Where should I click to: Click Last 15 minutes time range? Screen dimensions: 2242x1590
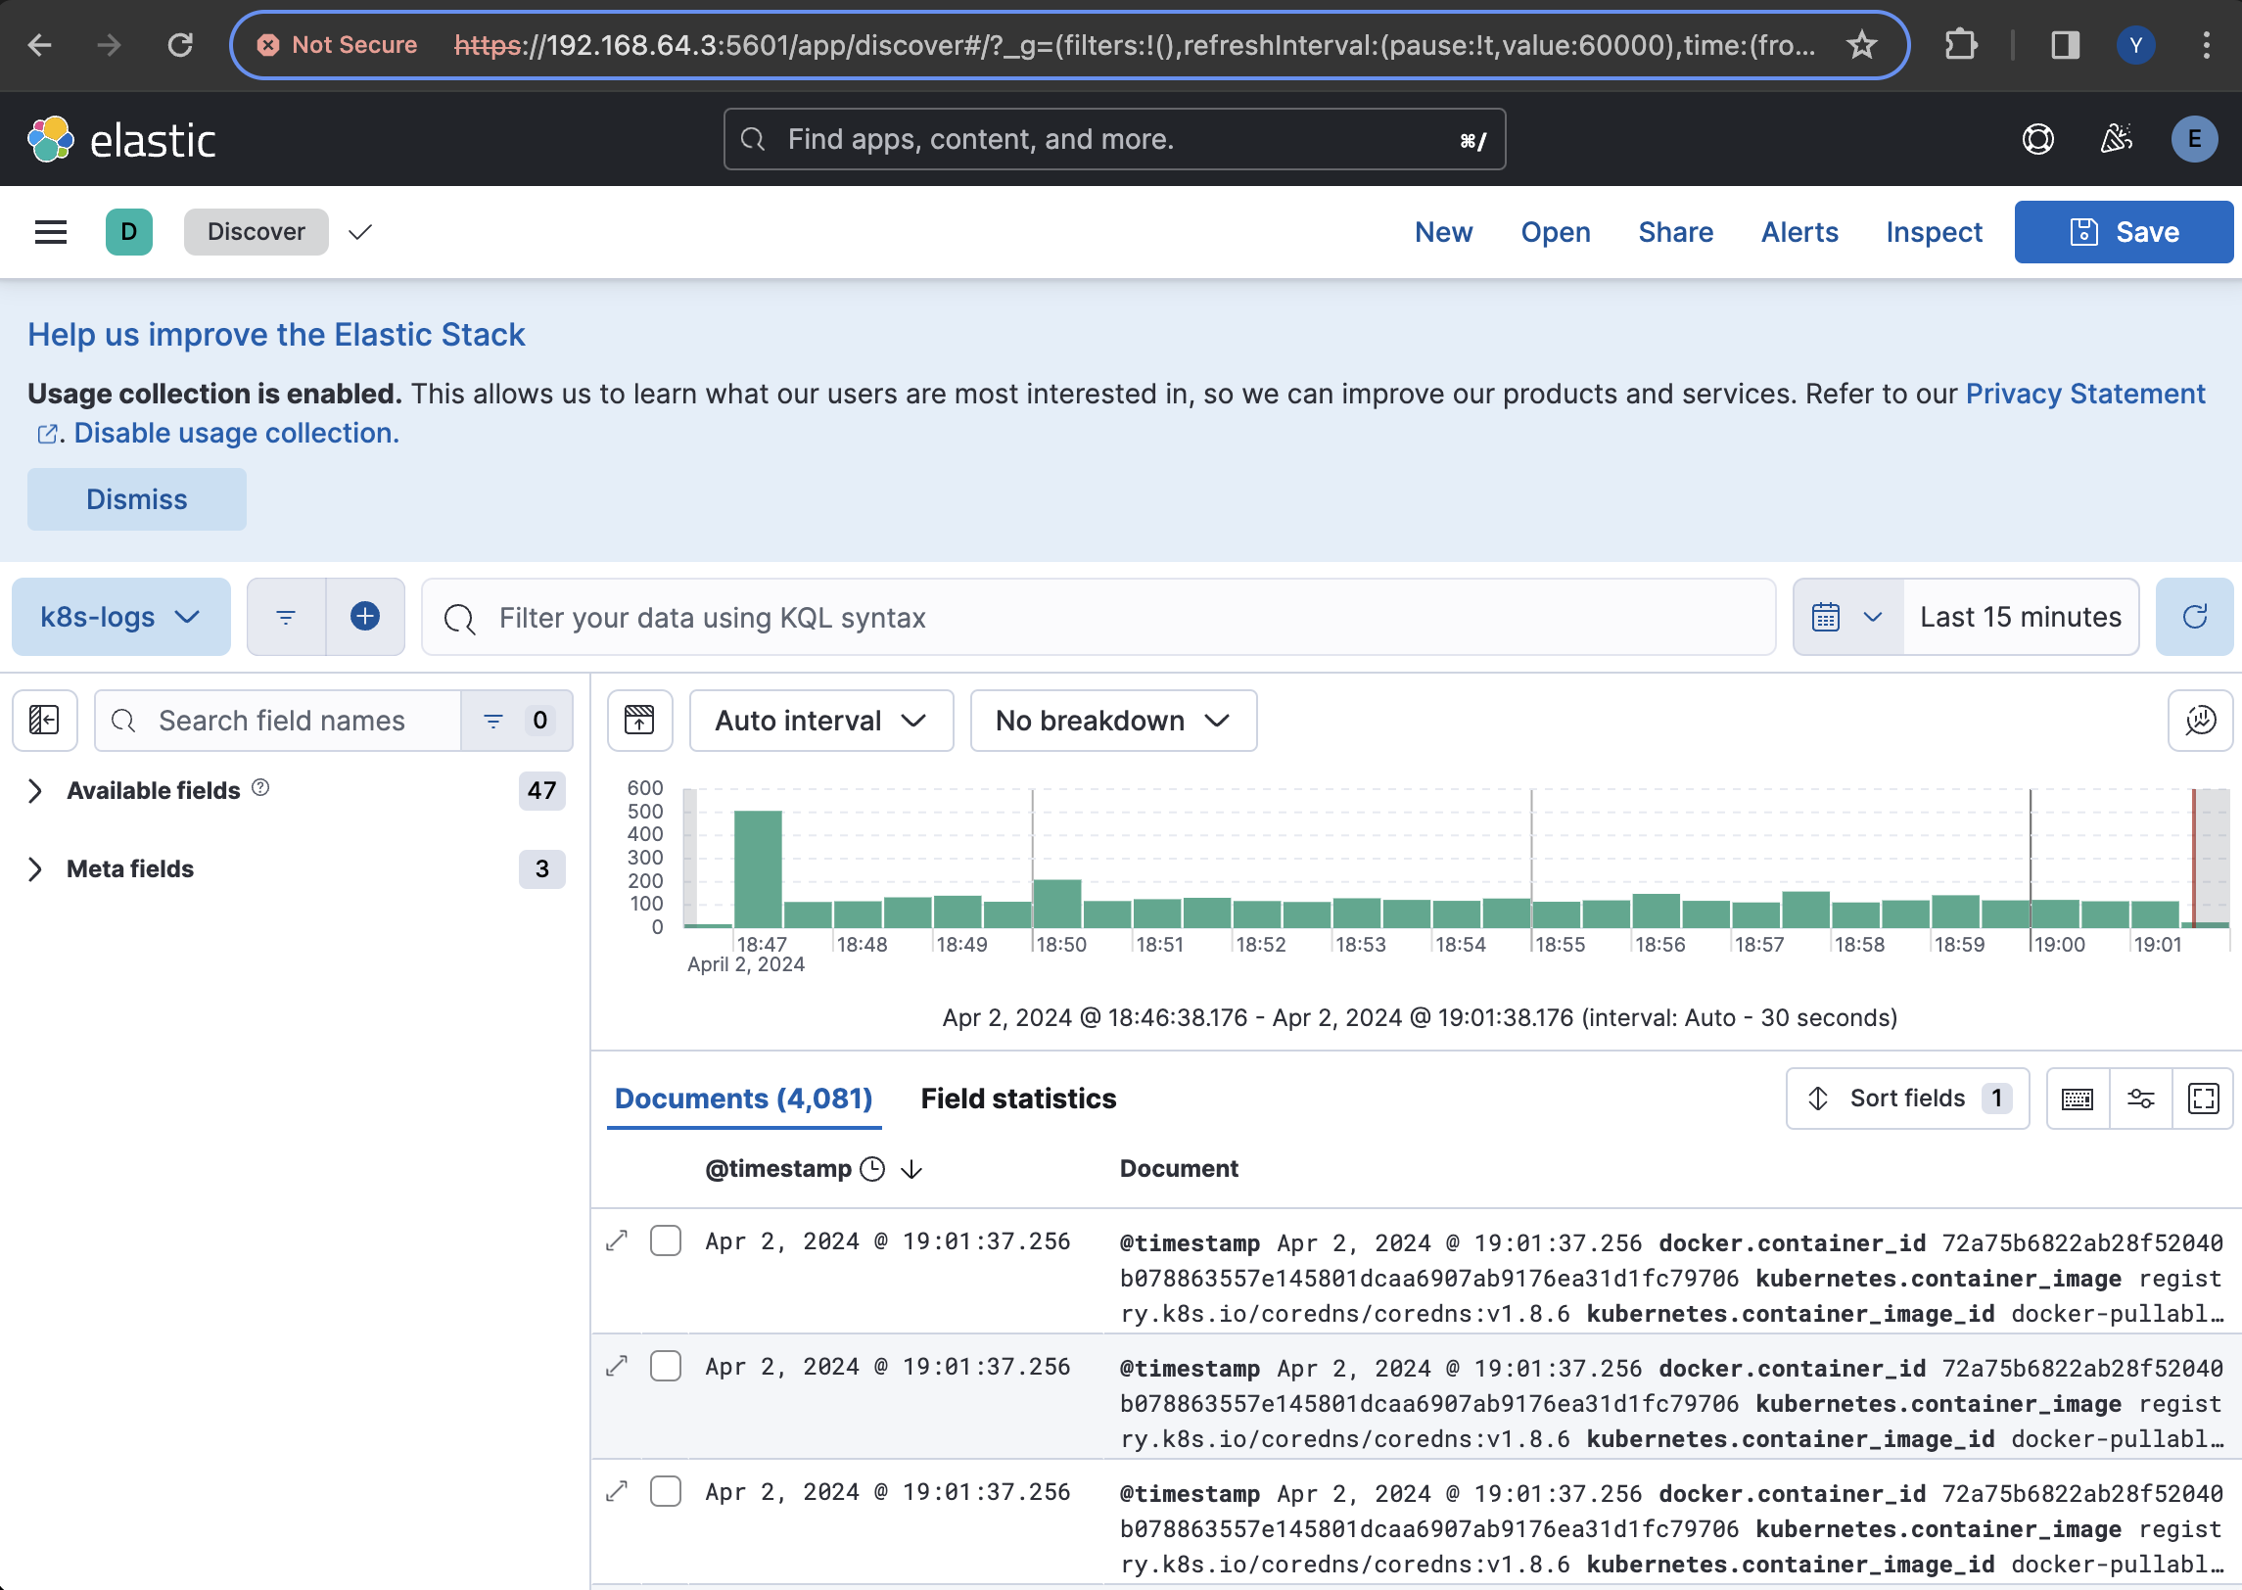point(2021,617)
